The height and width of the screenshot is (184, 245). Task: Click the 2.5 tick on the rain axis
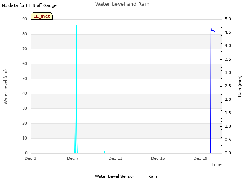click(x=228, y=86)
